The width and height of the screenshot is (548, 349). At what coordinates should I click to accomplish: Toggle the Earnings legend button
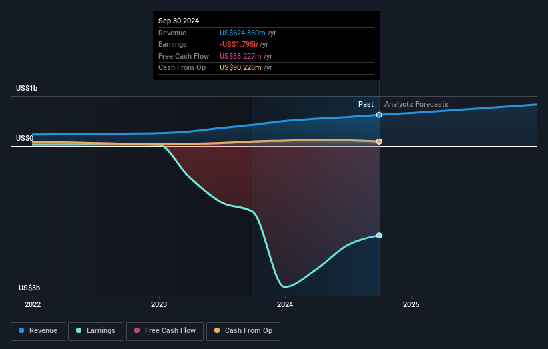(95, 331)
